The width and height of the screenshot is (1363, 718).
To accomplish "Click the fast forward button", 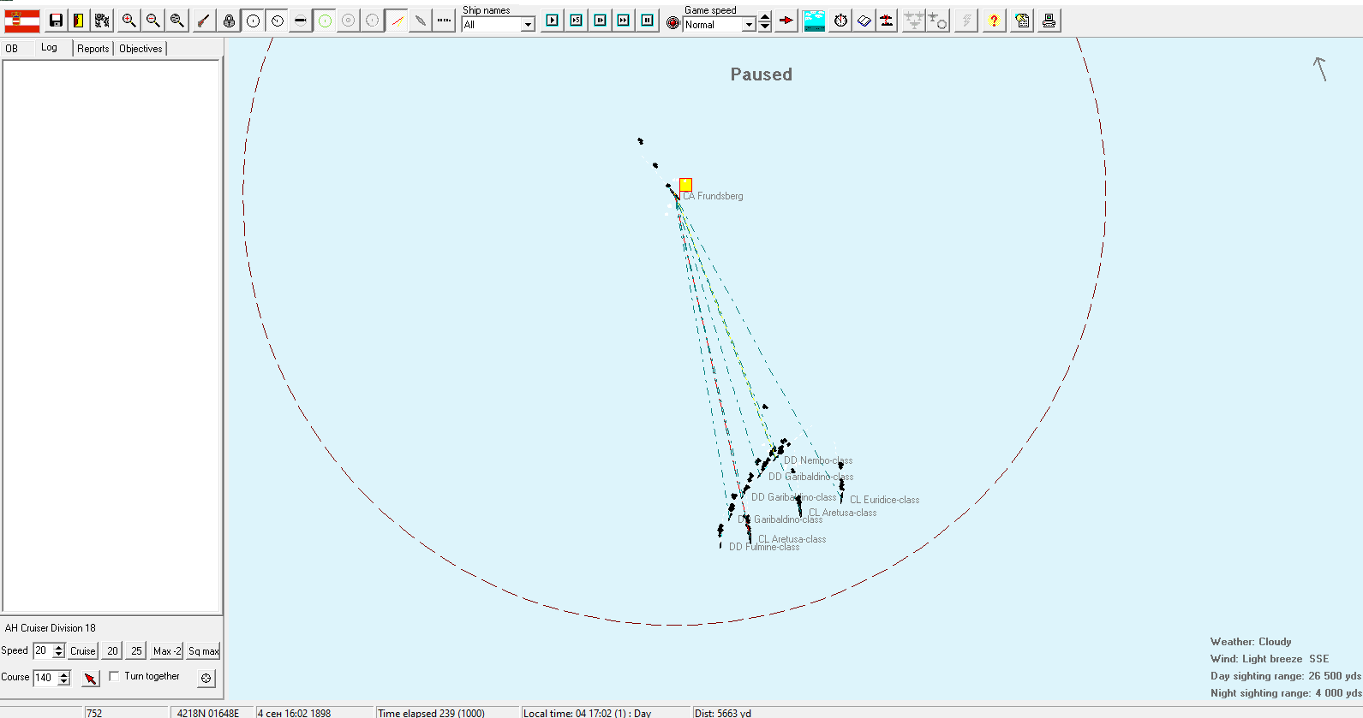I will (x=624, y=21).
